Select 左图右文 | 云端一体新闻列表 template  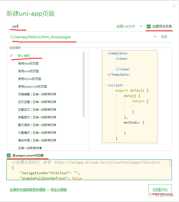37,110
